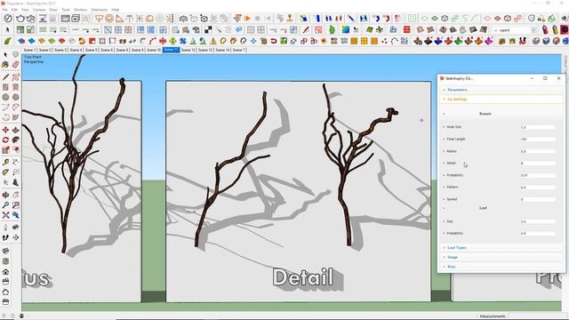Open the Camera menu
Screen dimensions: 569x320
tap(39, 10)
